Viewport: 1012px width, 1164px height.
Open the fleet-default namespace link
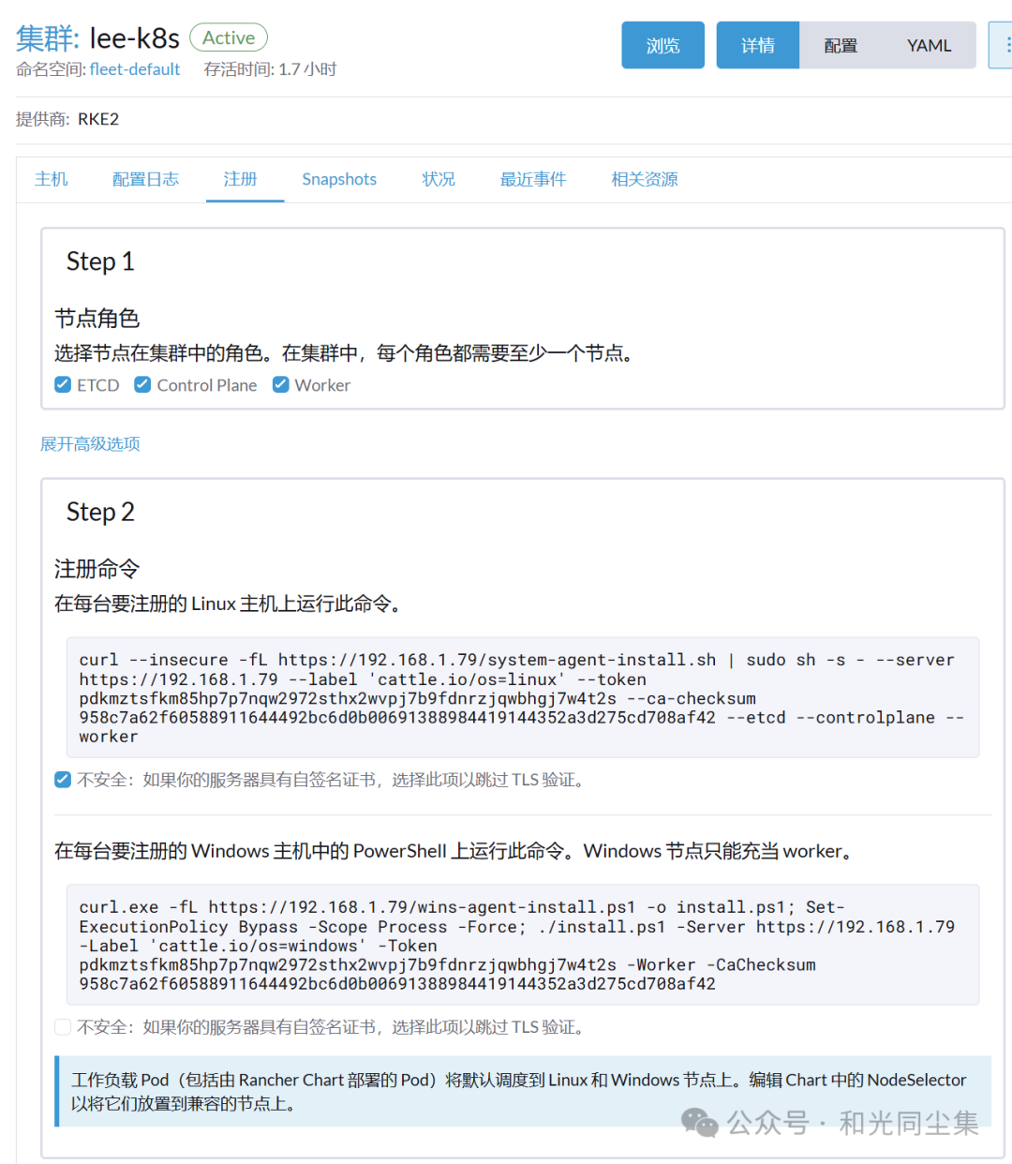pyautogui.click(x=135, y=69)
